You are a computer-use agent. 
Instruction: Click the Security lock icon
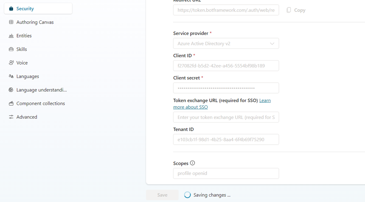point(11,9)
